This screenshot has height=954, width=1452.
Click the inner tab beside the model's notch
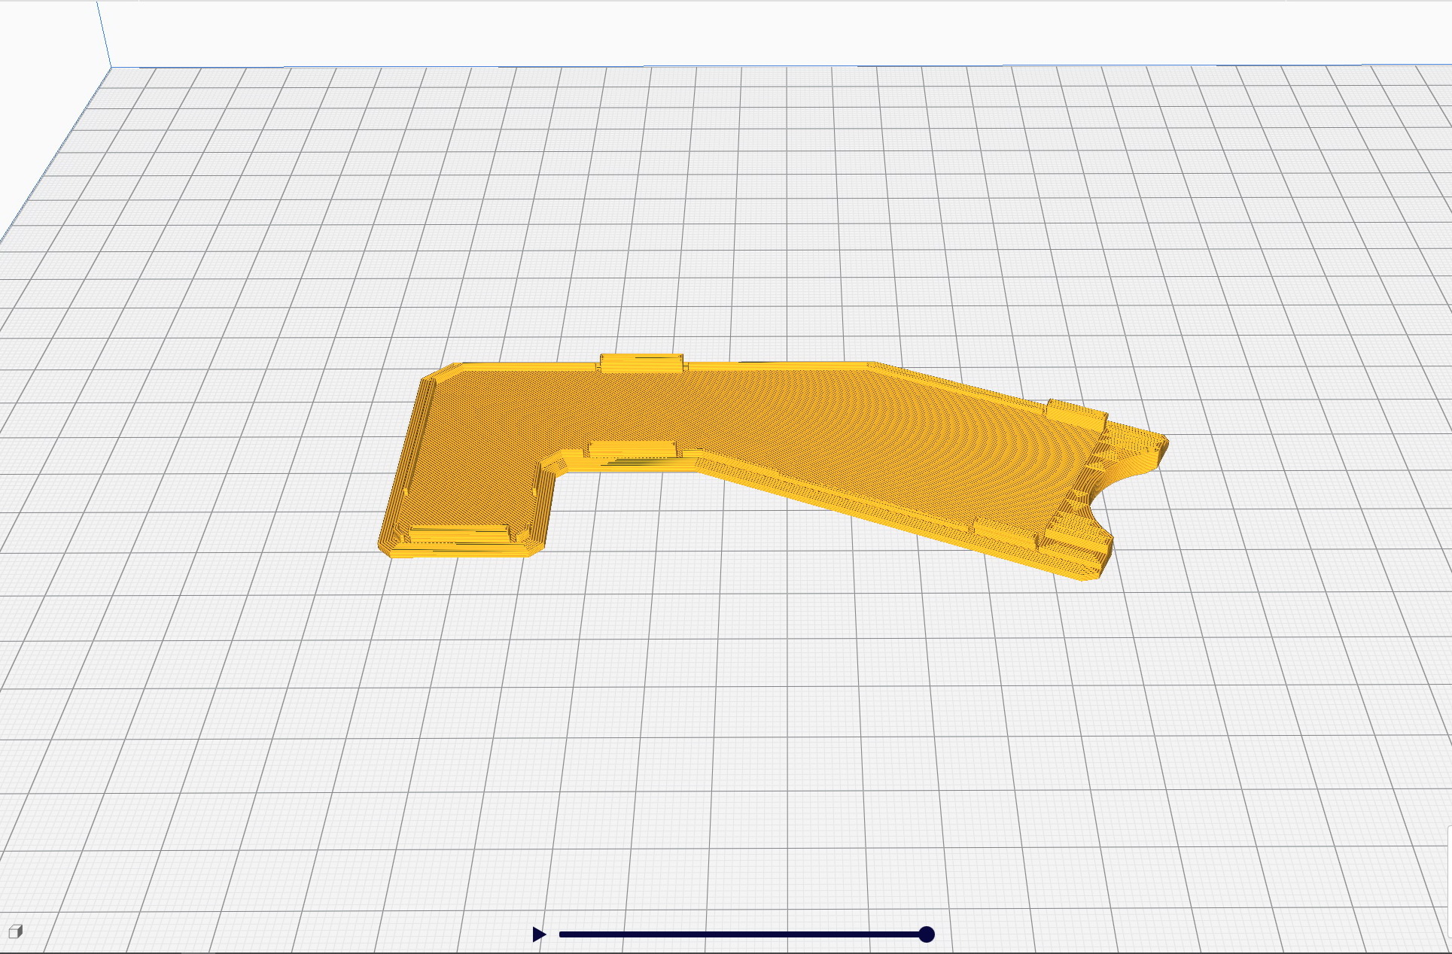(x=634, y=449)
